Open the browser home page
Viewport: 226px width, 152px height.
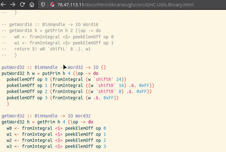(32, 5)
